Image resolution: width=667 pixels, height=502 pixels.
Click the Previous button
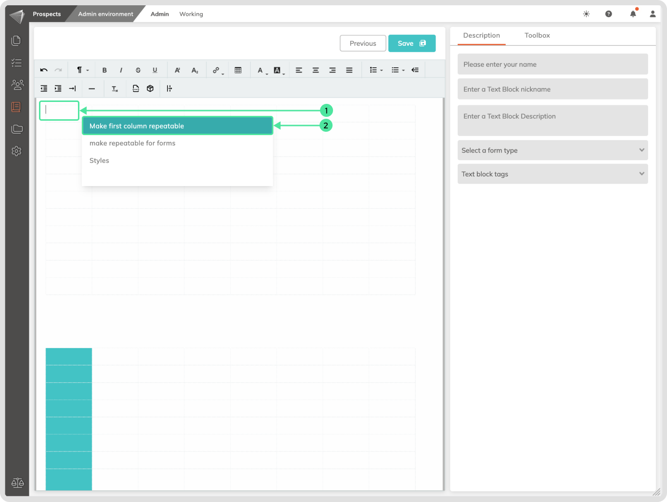(363, 43)
